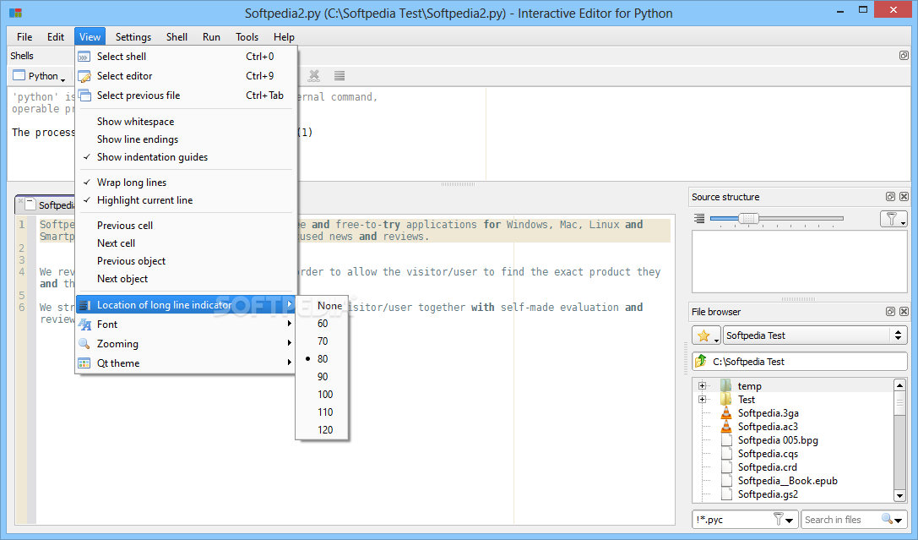Viewport: 918px width, 540px height.
Task: Close the File browser panel
Action: [904, 312]
